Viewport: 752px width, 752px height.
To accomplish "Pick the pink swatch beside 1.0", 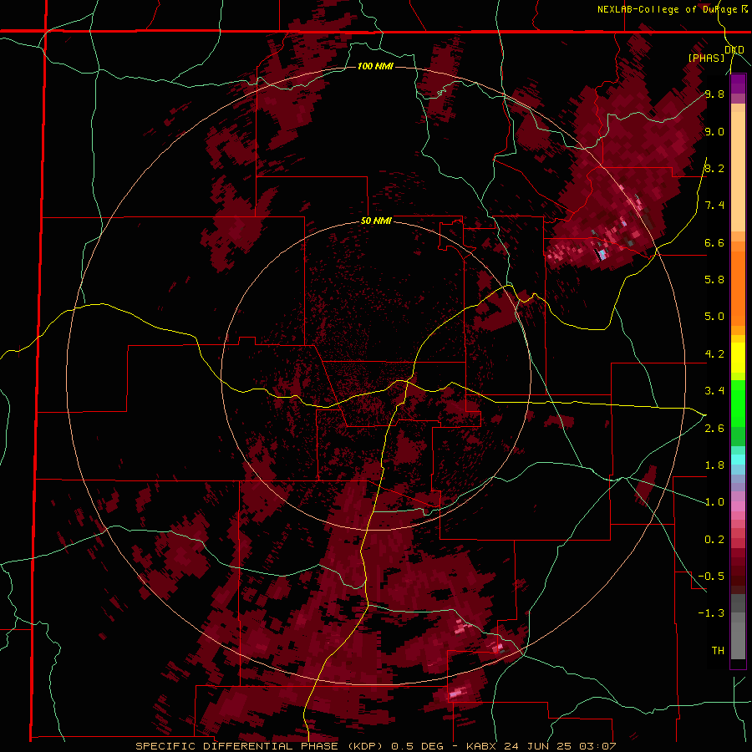I will tap(738, 506).
